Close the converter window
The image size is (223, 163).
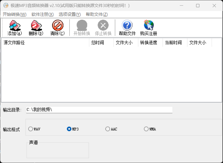pyautogui.click(x=214, y=6)
